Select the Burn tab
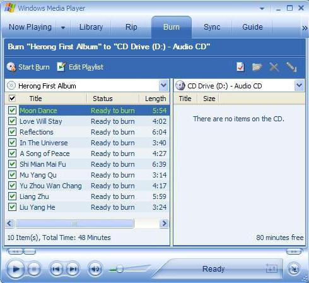 pos(172,27)
